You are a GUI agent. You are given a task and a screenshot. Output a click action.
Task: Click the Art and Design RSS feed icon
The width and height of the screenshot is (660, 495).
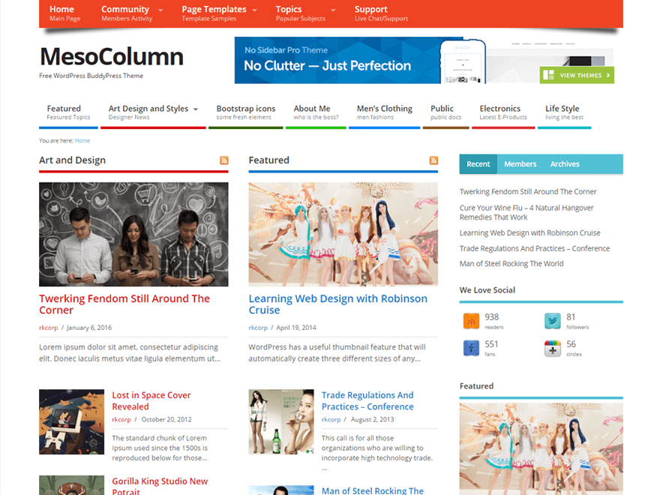(223, 160)
